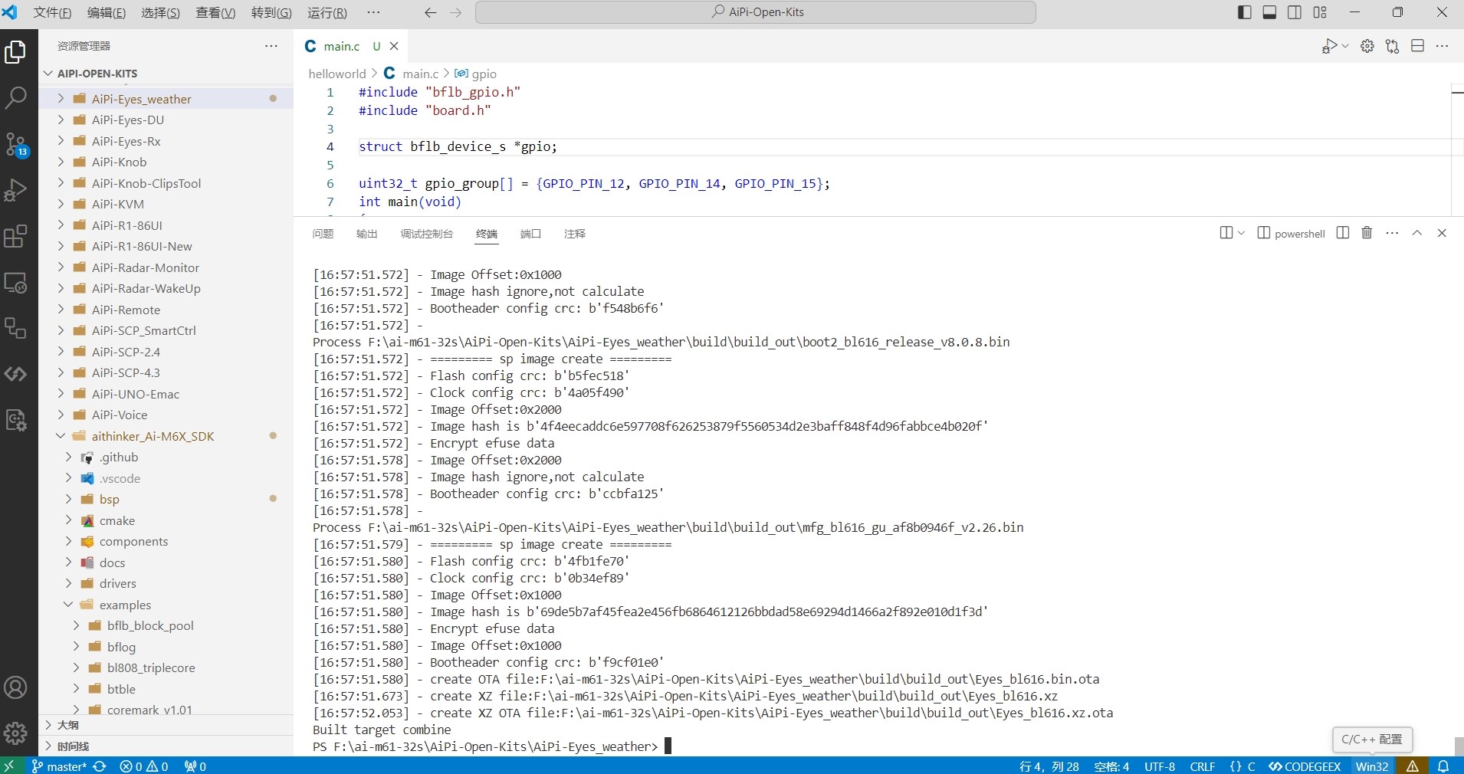Open editor More Actions ellipsis
The image size is (1464, 774).
pyautogui.click(x=1442, y=46)
